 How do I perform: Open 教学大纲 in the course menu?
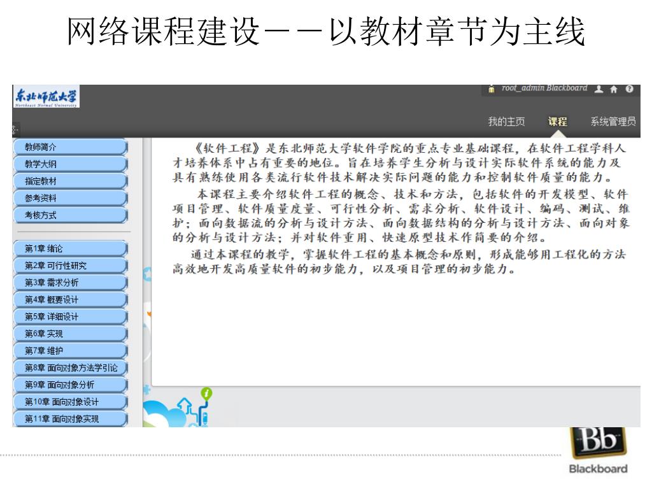pyautogui.click(x=70, y=164)
